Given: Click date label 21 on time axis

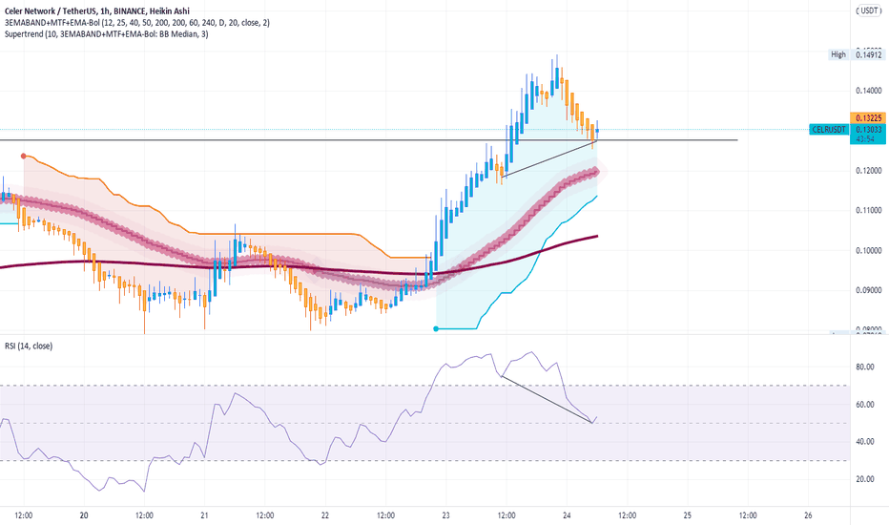Looking at the screenshot, I should [205, 515].
